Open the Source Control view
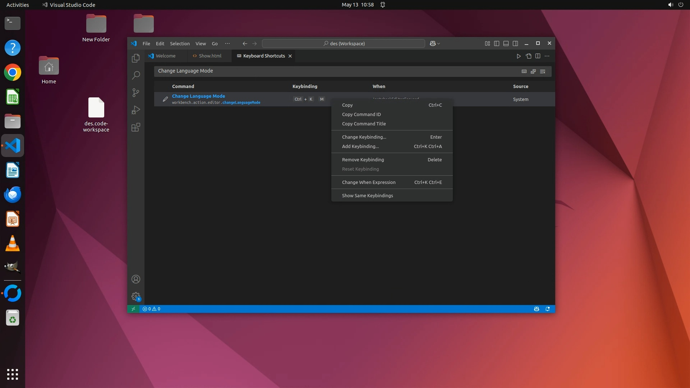 coord(135,93)
